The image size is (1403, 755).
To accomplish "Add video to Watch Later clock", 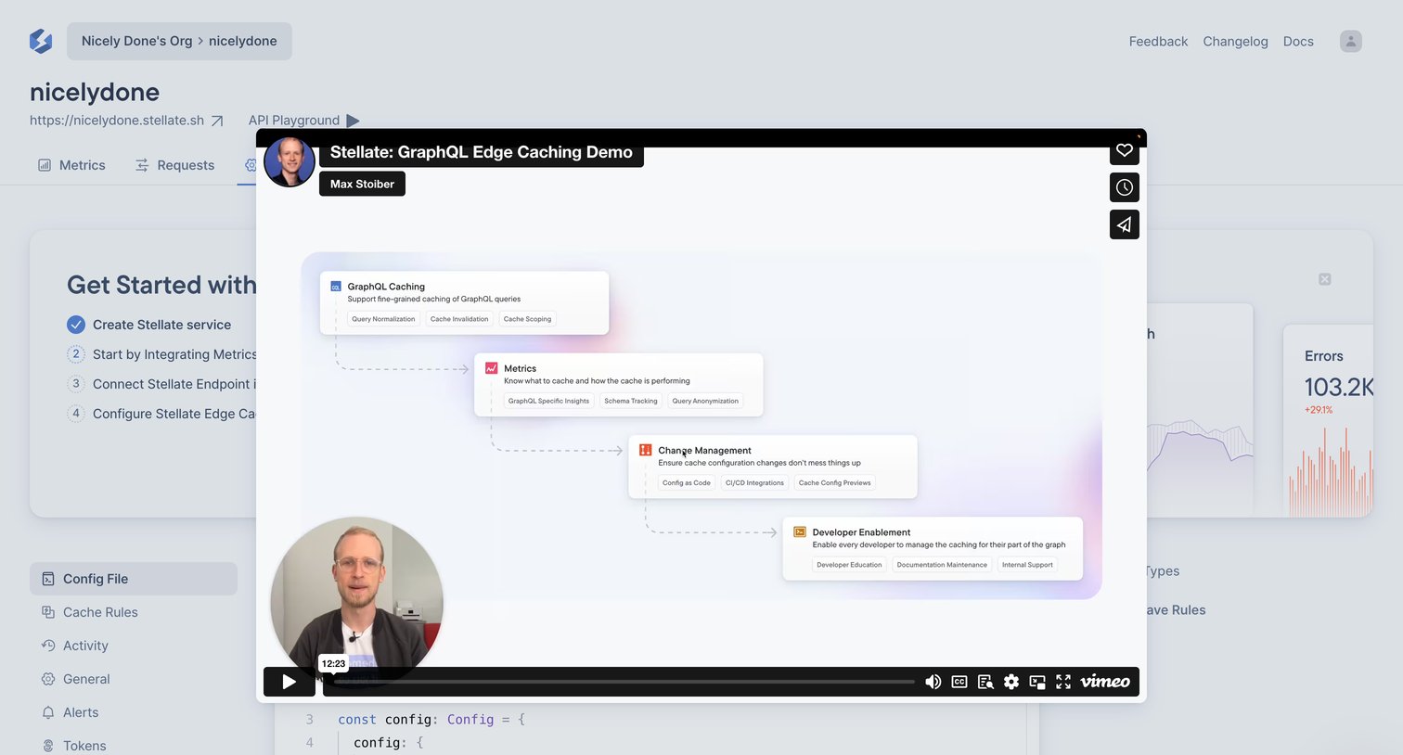I will point(1125,187).
